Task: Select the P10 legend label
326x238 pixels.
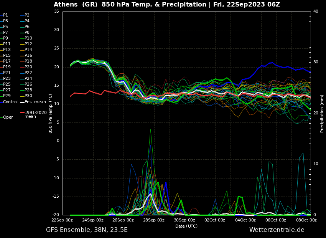Action: pyautogui.click(x=28, y=38)
